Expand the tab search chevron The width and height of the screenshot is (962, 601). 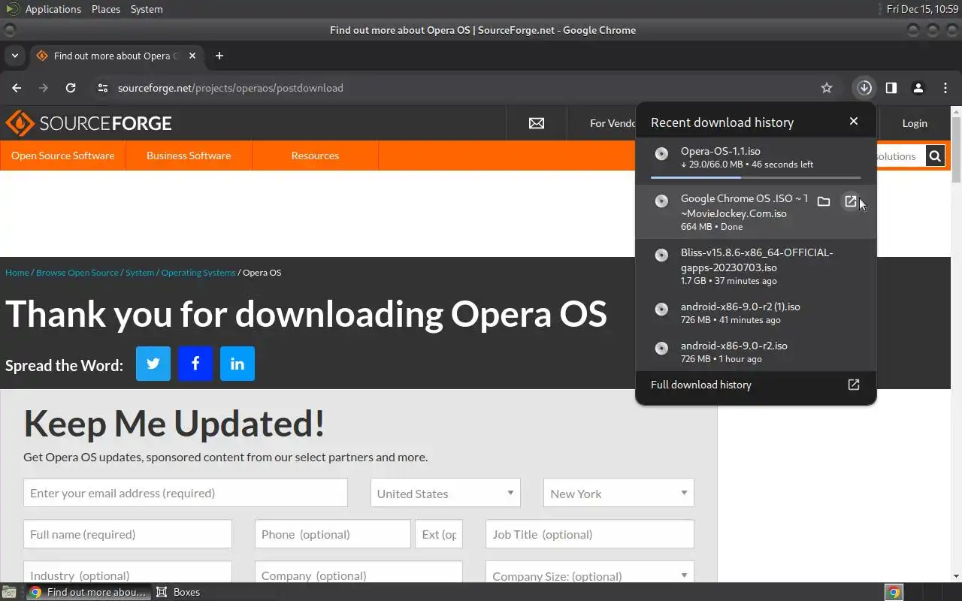[14, 56]
